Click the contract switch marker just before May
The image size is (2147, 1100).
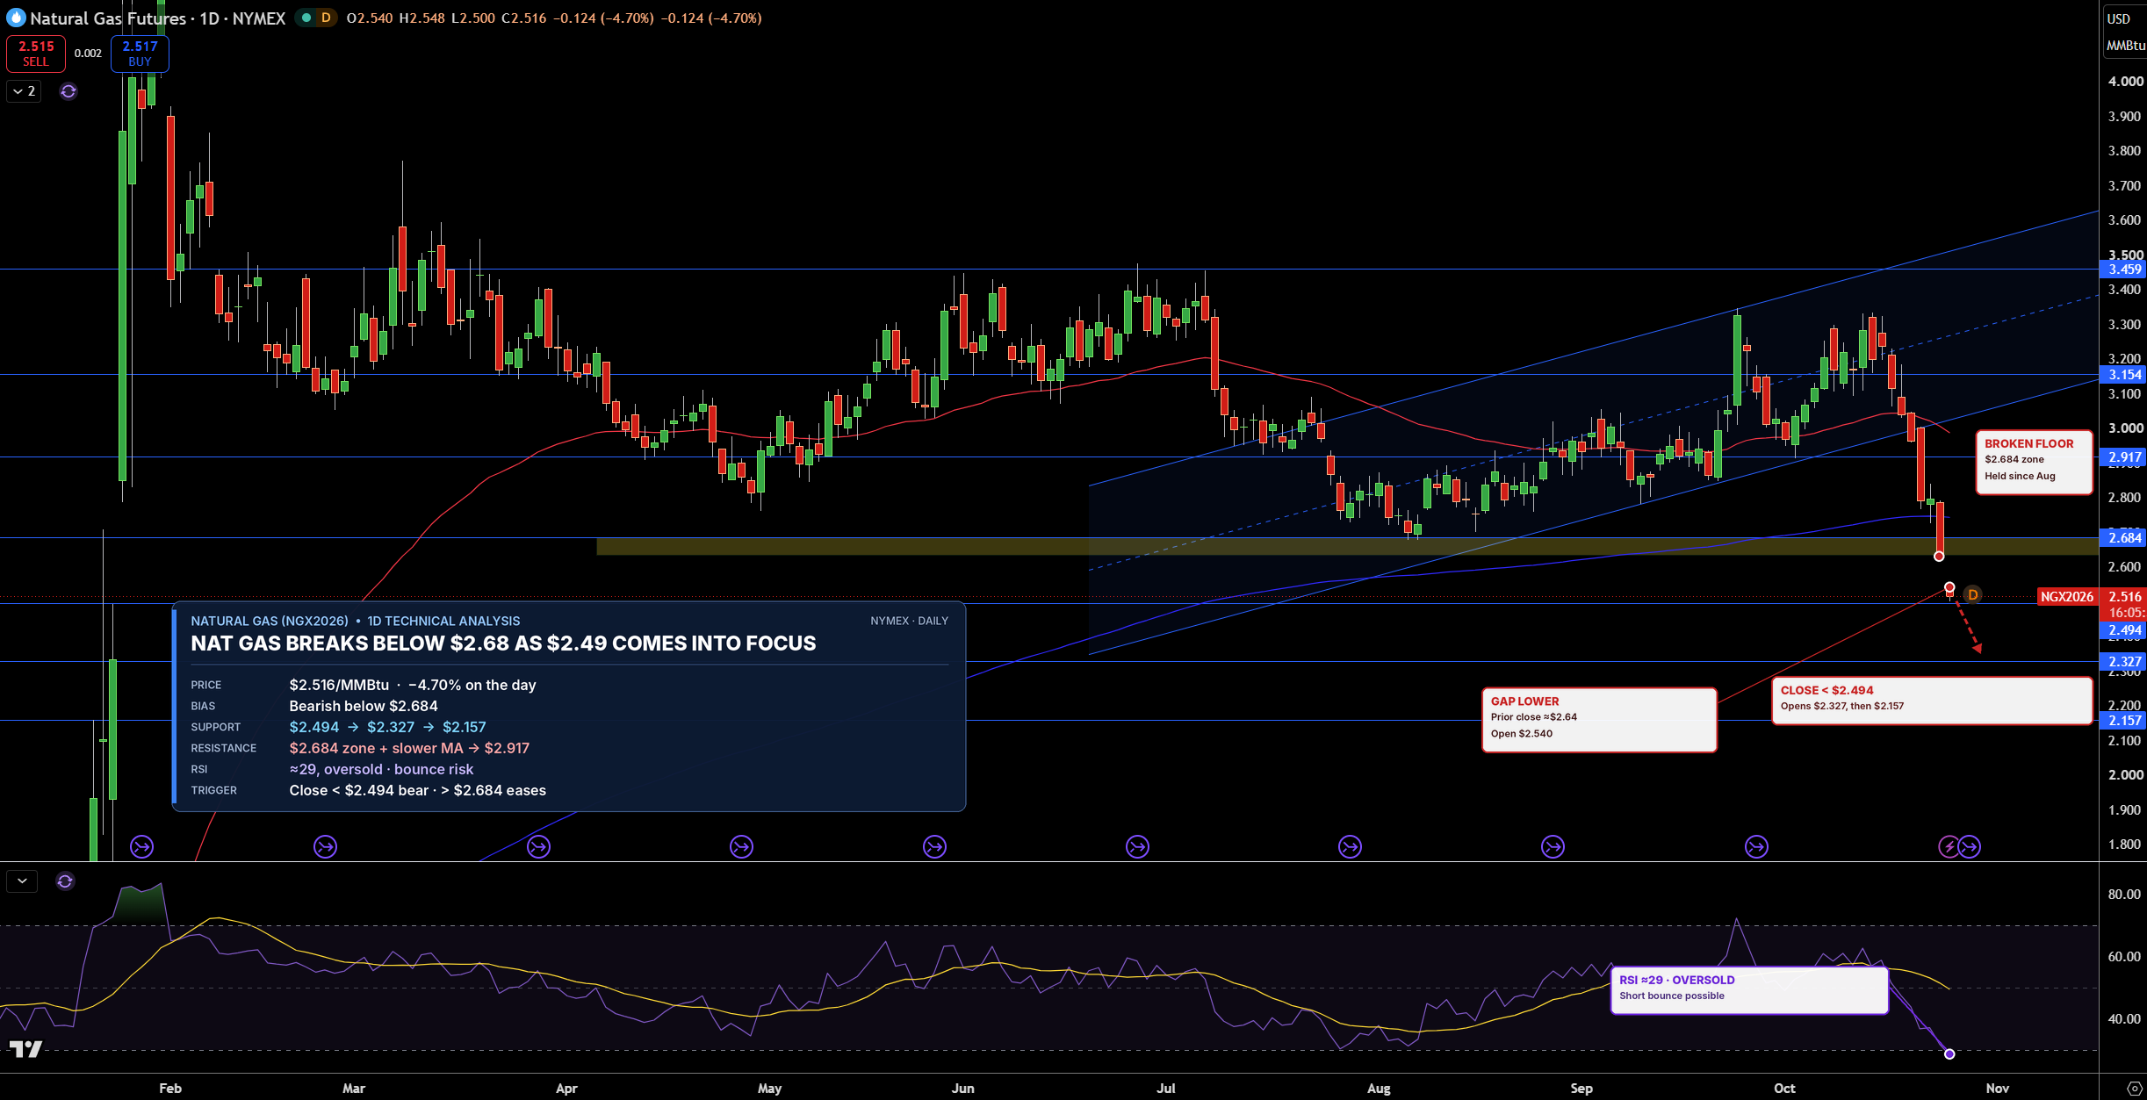742,847
